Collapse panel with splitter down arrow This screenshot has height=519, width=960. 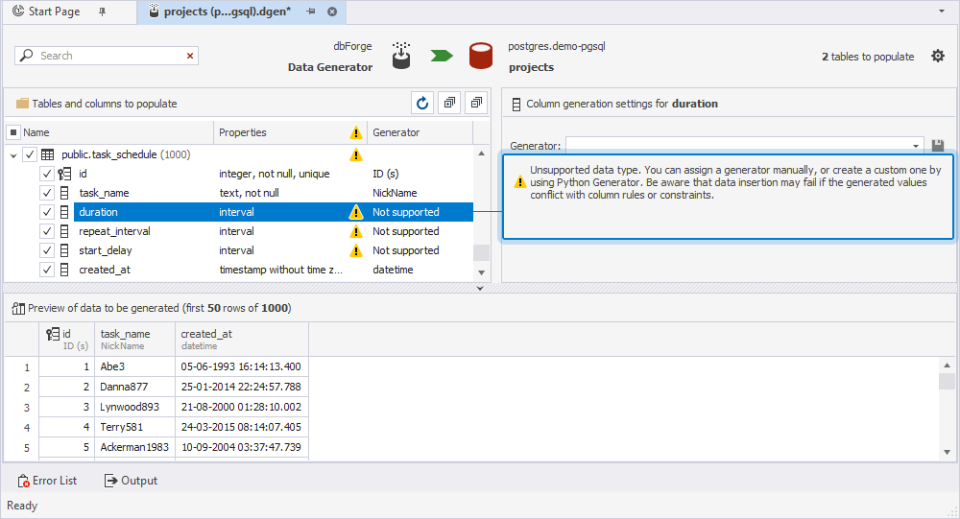[480, 288]
